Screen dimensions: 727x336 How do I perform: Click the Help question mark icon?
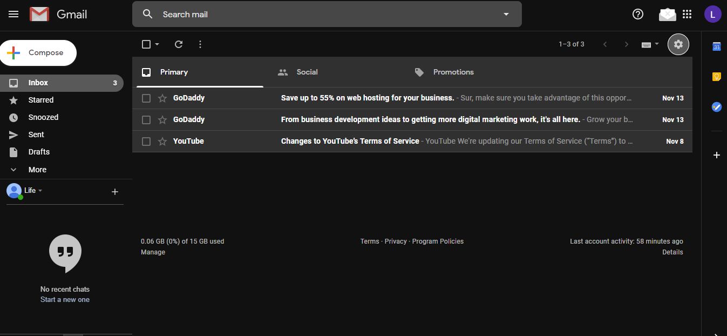[x=638, y=15]
